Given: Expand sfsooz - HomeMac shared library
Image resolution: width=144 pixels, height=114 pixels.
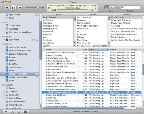Looking at the screenshot, I should [4, 74].
